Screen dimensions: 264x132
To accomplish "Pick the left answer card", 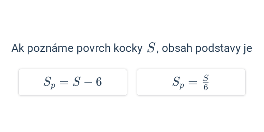I will (x=73, y=82).
